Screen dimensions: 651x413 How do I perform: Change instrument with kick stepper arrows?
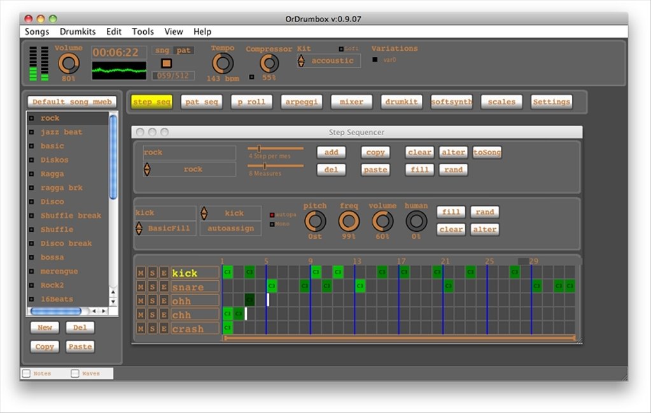click(204, 213)
